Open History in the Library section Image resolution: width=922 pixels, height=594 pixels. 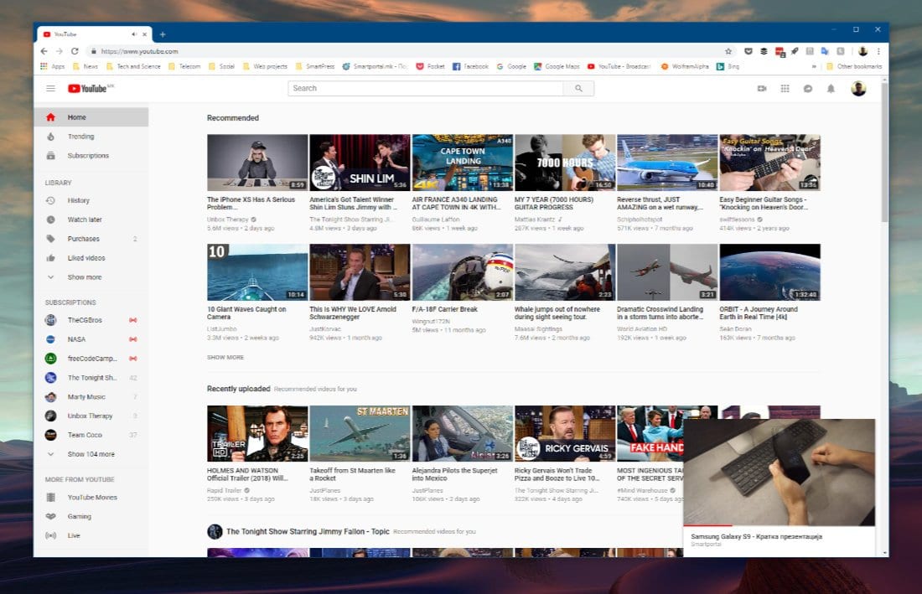(91, 200)
